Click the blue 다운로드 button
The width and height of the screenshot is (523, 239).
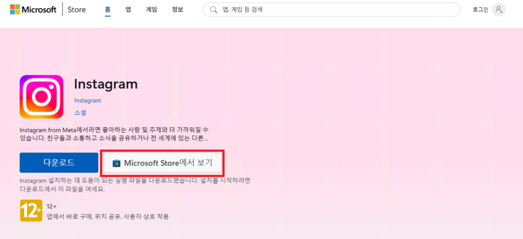pos(59,163)
